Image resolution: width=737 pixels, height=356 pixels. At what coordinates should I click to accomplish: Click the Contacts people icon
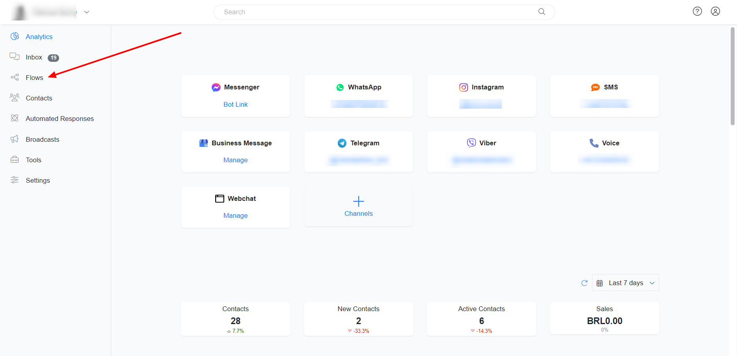click(x=15, y=98)
